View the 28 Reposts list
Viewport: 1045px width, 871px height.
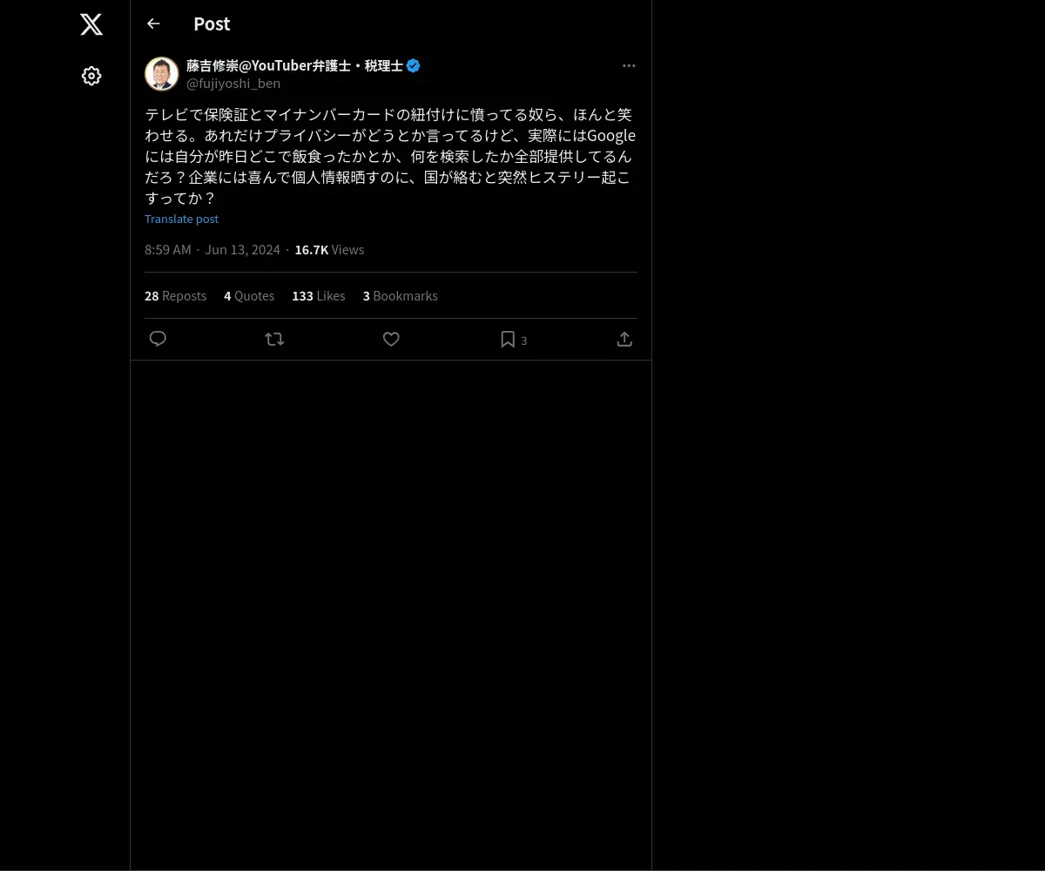coord(175,296)
